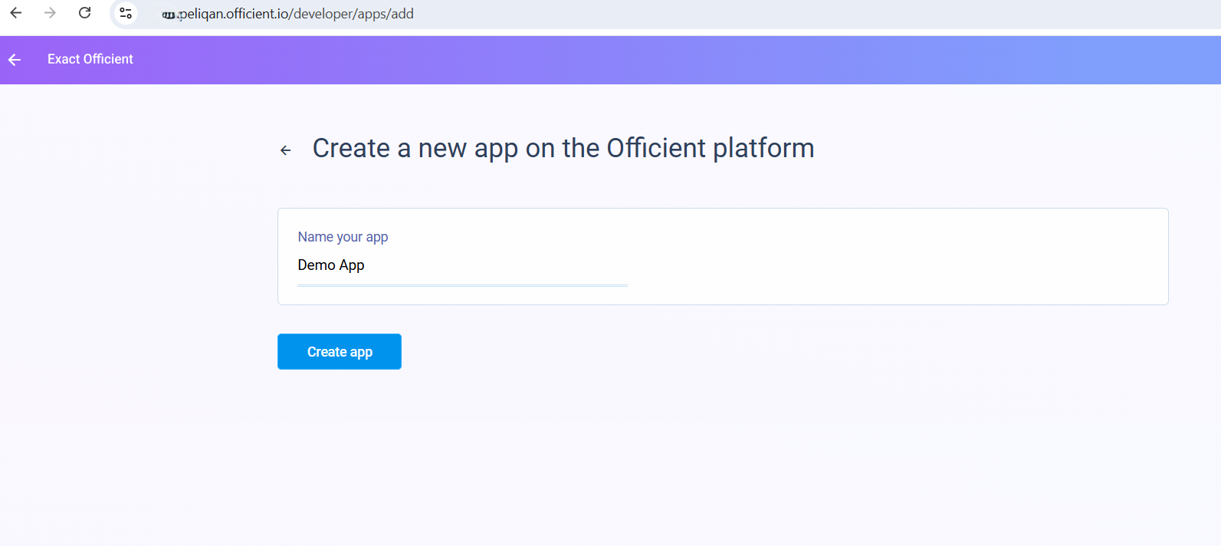Click the browser back arrow

(x=16, y=13)
